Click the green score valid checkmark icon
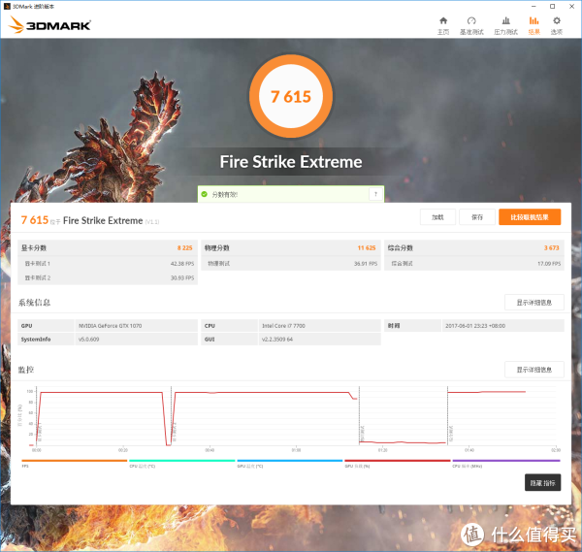Screen dimensions: 582x552 (205, 194)
